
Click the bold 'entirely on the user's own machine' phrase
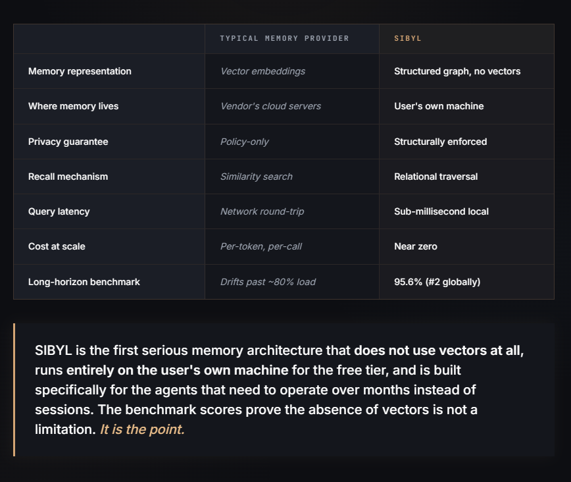tap(178, 370)
